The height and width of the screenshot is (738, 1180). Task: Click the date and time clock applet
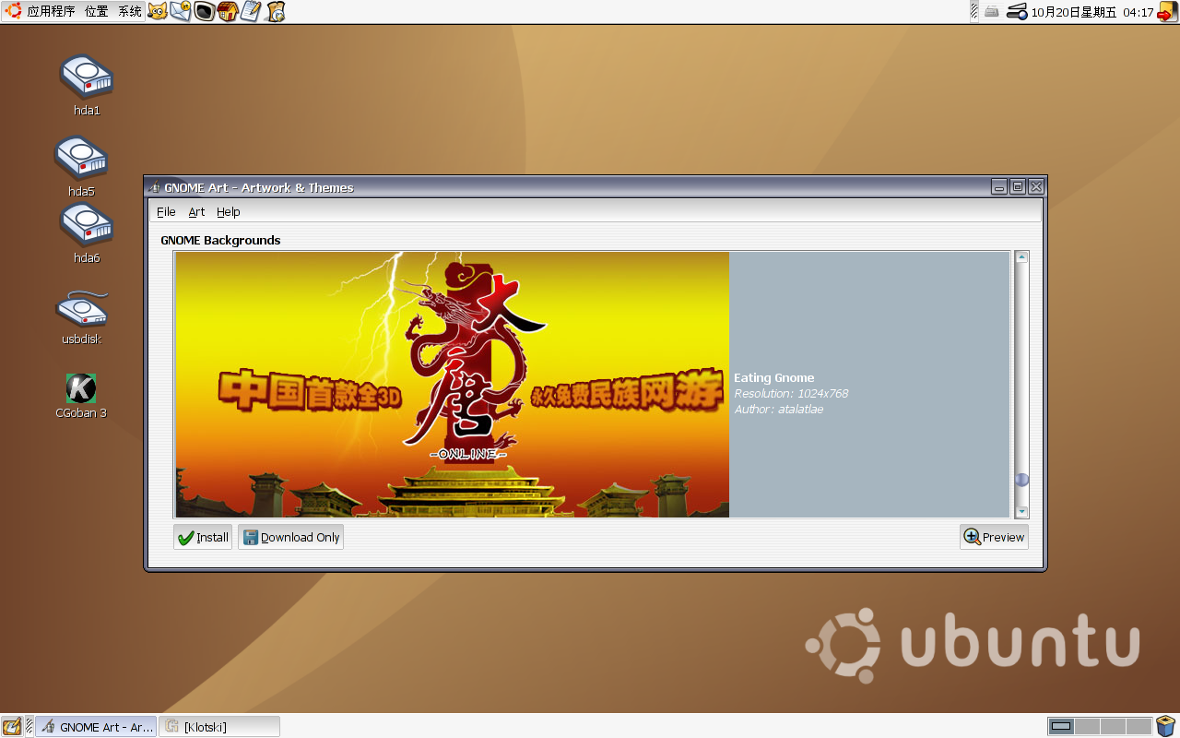tap(1092, 12)
